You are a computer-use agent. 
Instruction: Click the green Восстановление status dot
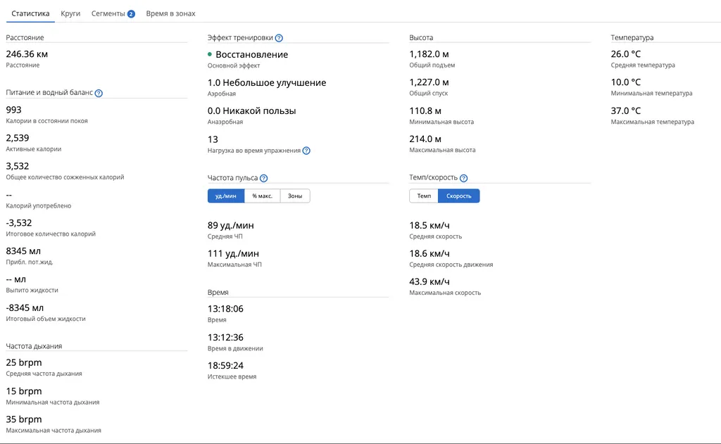pyautogui.click(x=210, y=54)
